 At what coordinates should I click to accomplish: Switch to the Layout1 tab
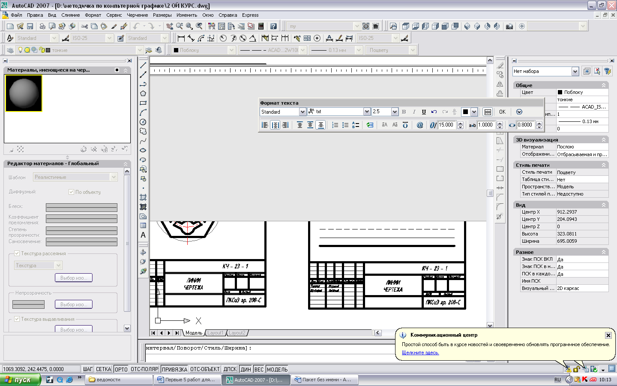tap(215, 333)
